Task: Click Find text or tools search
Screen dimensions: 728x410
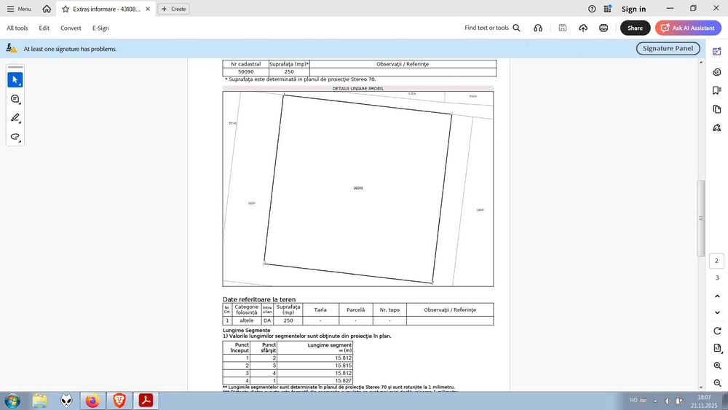Action: pyautogui.click(x=492, y=28)
